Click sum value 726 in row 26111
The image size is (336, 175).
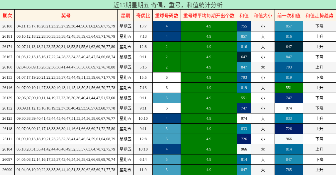tap(244, 139)
